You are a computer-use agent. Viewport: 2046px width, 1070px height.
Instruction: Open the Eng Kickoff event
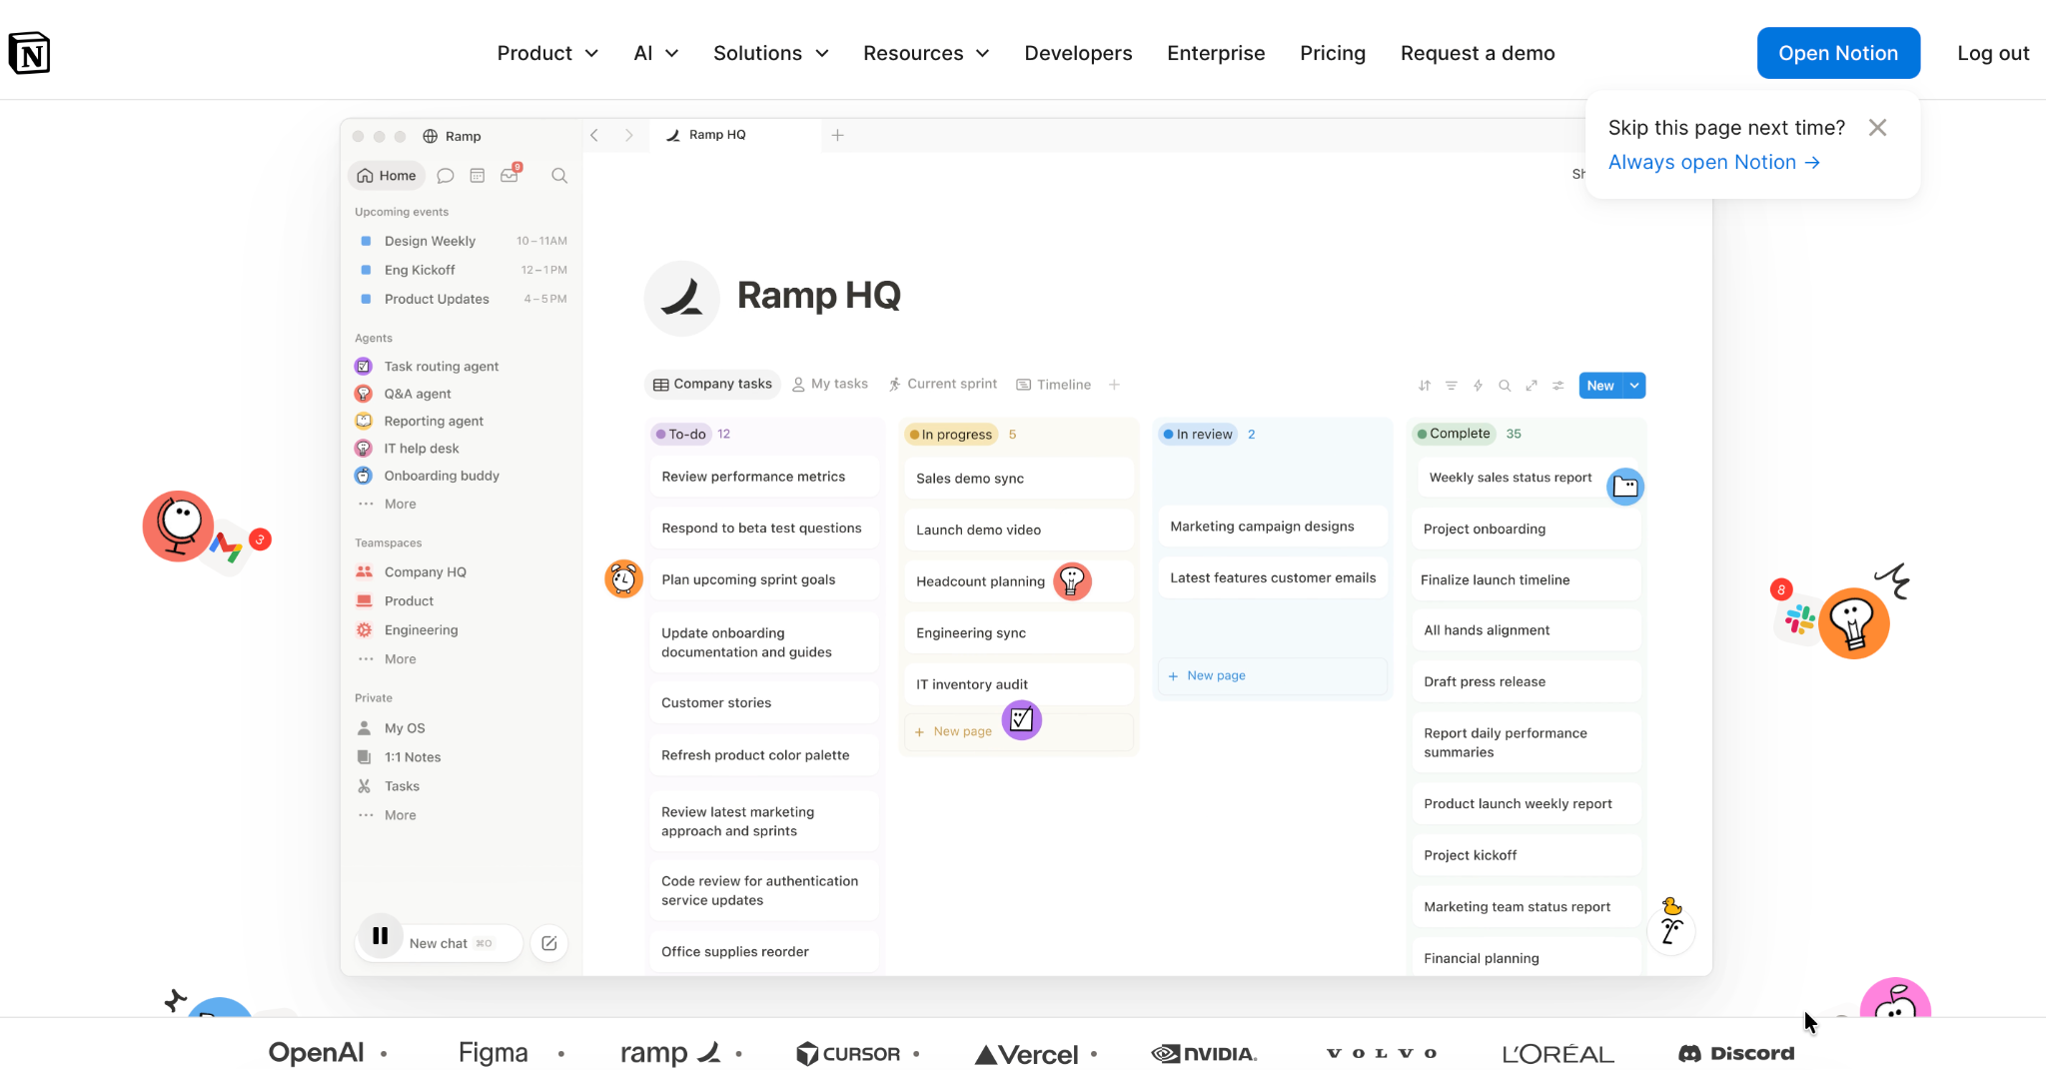463,270
